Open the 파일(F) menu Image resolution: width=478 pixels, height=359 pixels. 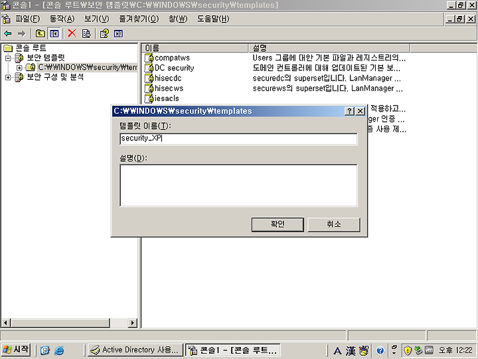click(x=28, y=19)
